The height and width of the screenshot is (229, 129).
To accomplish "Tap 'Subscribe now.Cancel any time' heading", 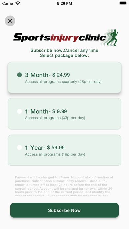I will [64, 50].
